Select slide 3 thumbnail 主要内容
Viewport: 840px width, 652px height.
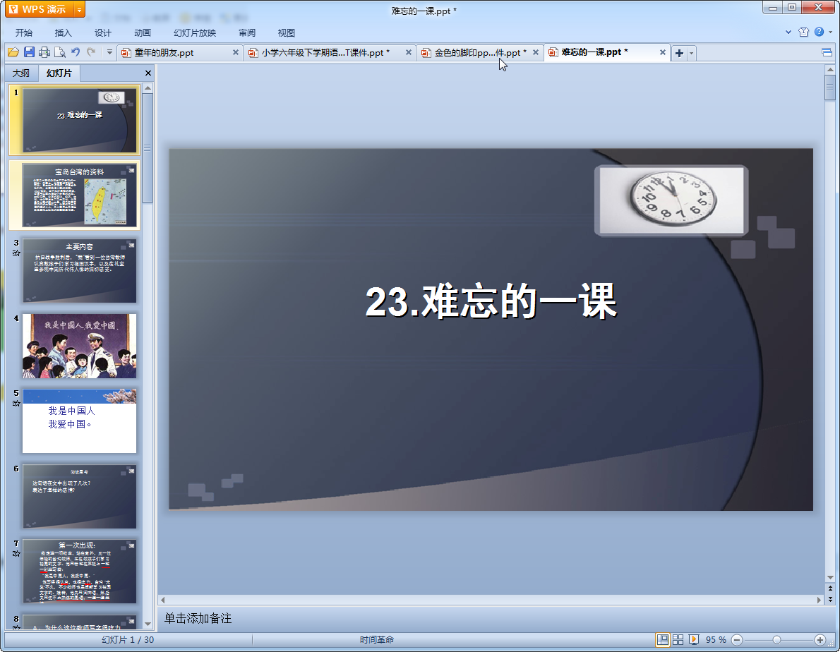(79, 270)
